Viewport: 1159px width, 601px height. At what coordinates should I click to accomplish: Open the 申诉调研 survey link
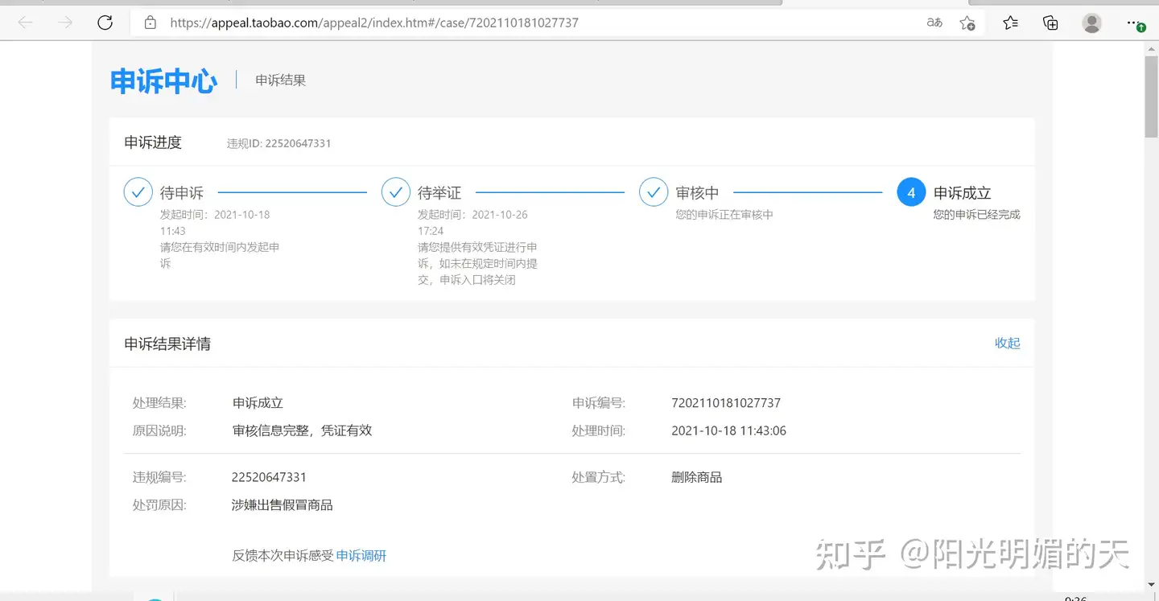click(361, 555)
